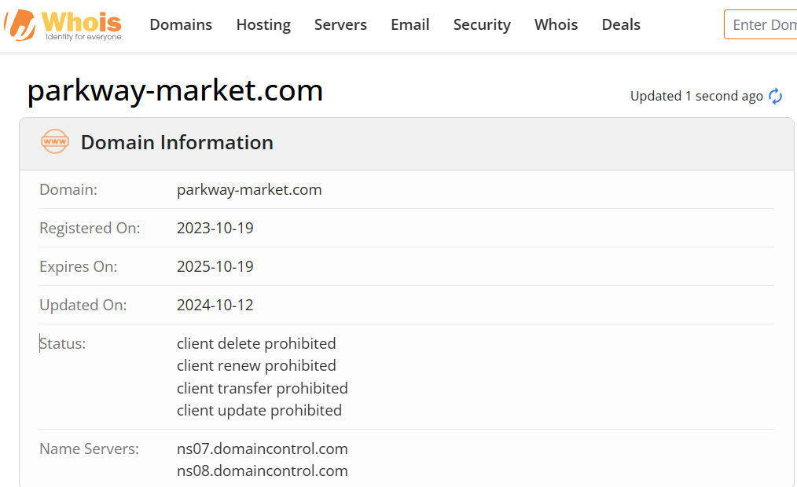Click name server ns07.domaincontrol.com

point(263,449)
